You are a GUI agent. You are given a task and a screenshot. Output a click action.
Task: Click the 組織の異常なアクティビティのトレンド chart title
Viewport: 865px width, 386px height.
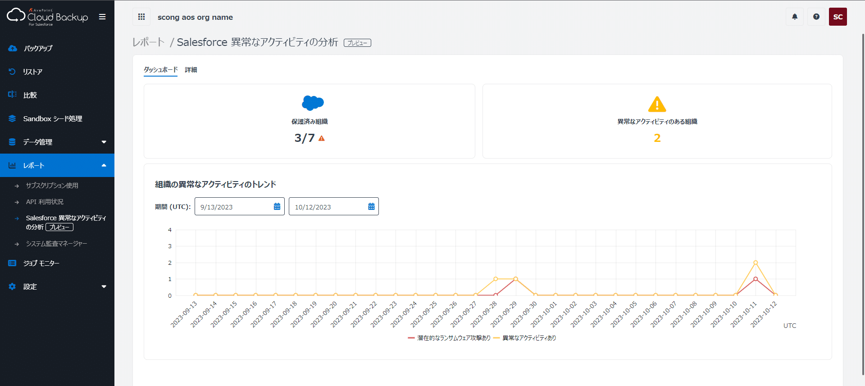click(x=215, y=184)
